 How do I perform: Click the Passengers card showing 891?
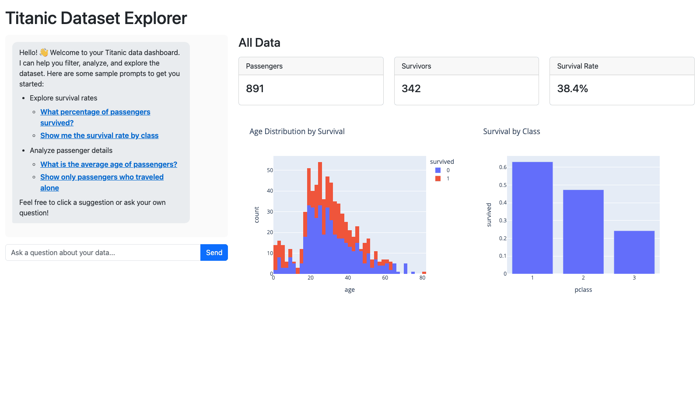[311, 81]
